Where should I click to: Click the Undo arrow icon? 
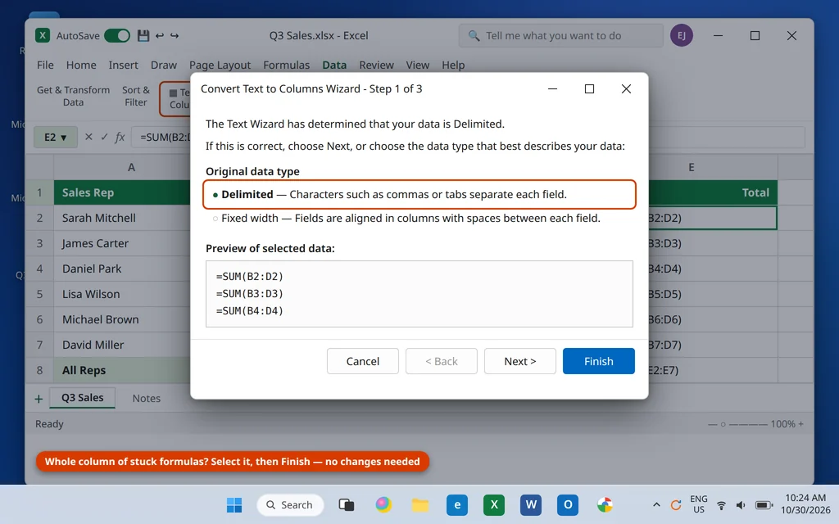(x=160, y=35)
